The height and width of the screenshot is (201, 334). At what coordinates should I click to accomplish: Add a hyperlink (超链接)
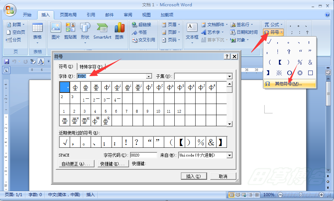tap(142, 24)
